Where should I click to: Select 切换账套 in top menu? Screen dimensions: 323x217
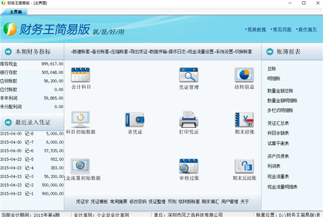point(243,52)
